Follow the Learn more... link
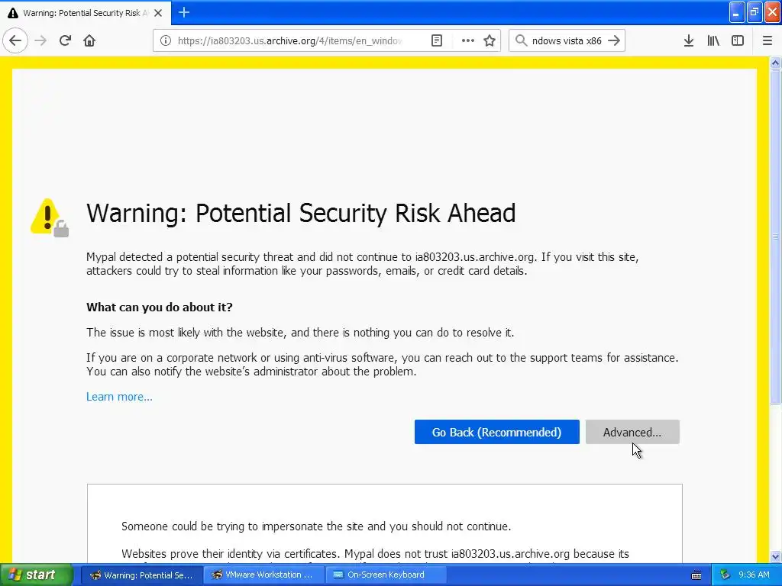782x586 pixels. (x=119, y=397)
